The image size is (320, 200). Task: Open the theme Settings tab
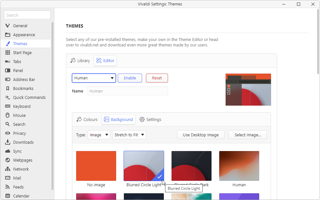coord(150,119)
